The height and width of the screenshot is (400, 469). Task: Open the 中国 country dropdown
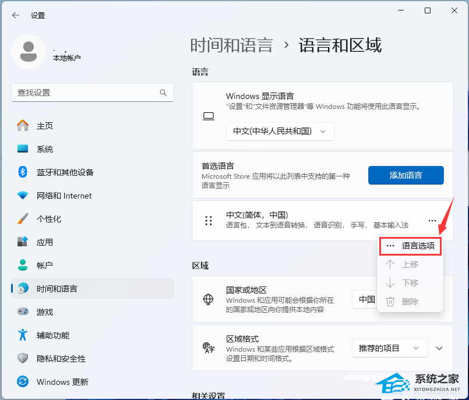pyautogui.click(x=365, y=299)
